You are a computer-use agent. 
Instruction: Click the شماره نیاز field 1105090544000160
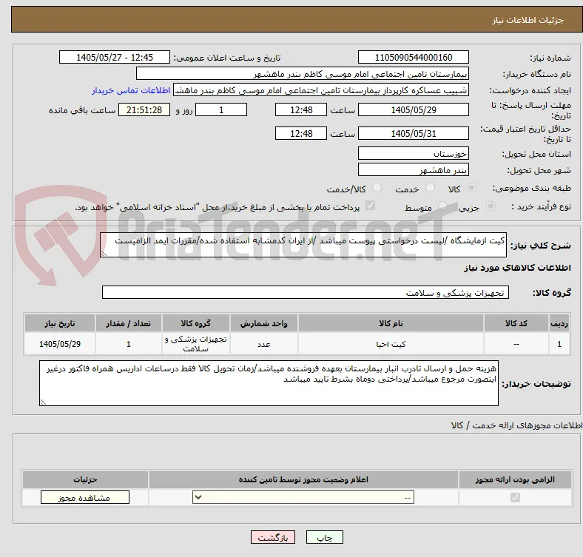point(413,57)
